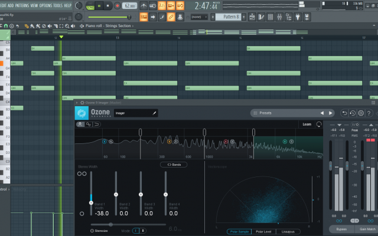This screenshot has height=236, width=378.
Task: Select the mute tool in piano roll
Action: tap(50, 26)
